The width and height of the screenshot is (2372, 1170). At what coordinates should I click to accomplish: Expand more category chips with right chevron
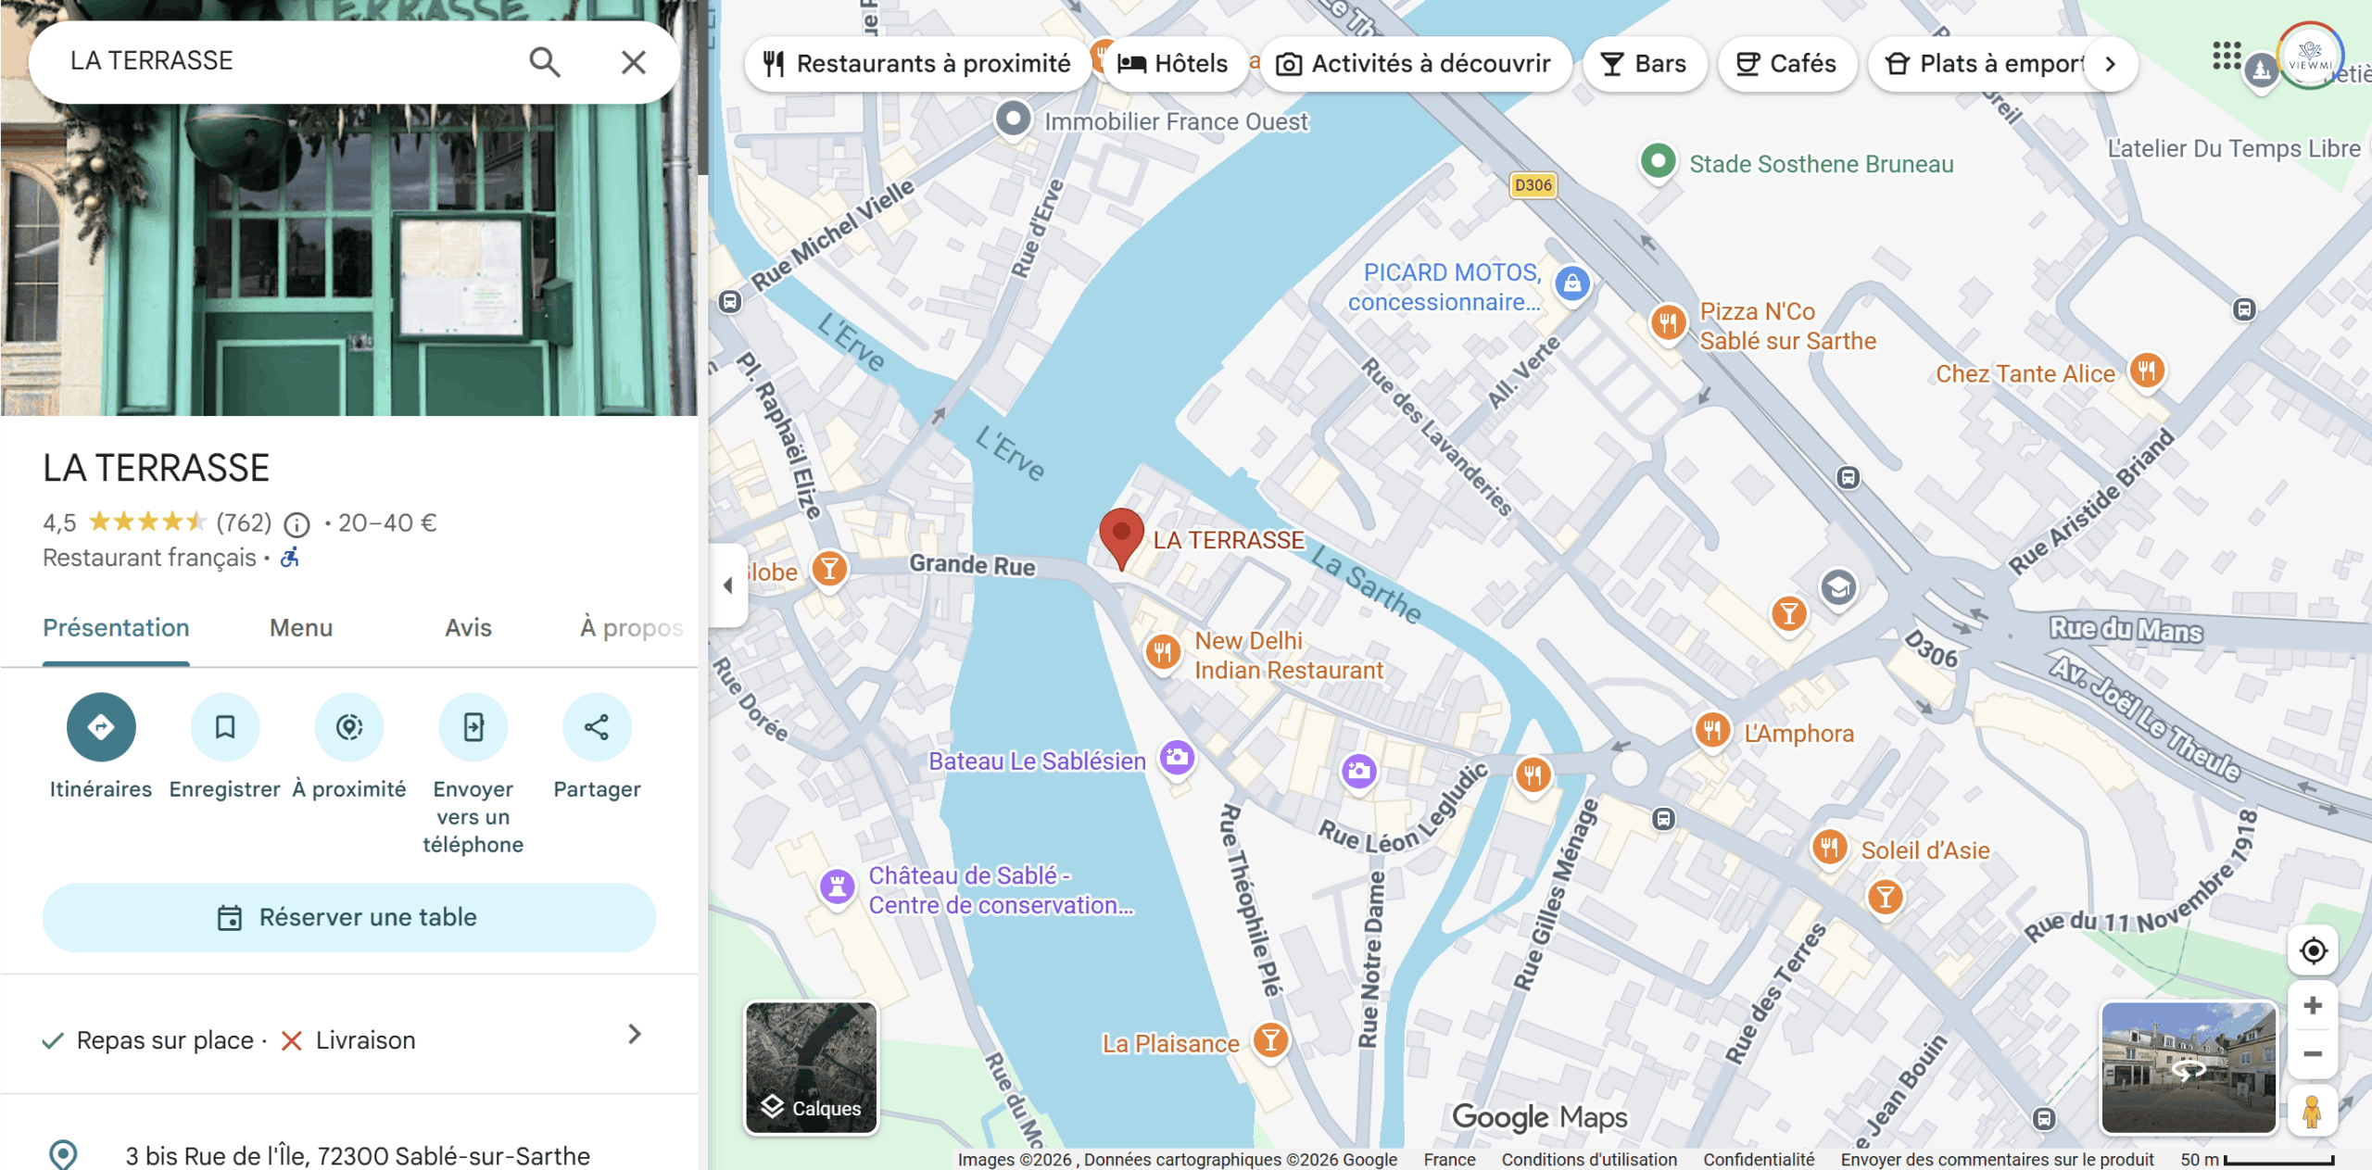pos(2111,64)
